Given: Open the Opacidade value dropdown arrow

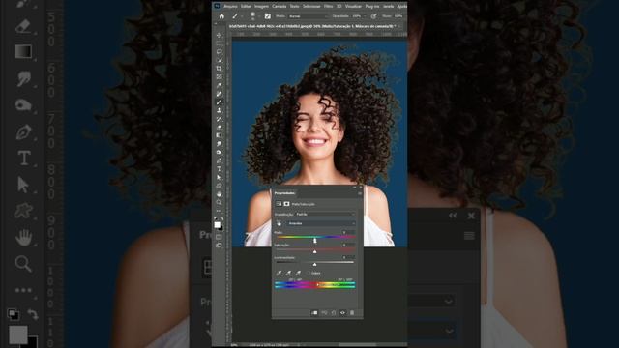Looking at the screenshot, I should [365, 16].
